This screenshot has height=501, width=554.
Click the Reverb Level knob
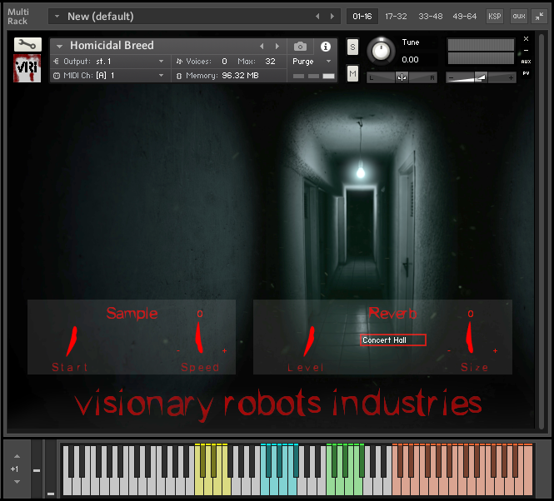(x=309, y=340)
